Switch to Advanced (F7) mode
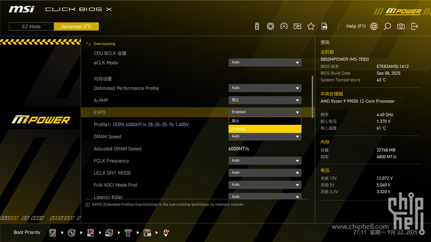431x242 pixels. point(76,27)
